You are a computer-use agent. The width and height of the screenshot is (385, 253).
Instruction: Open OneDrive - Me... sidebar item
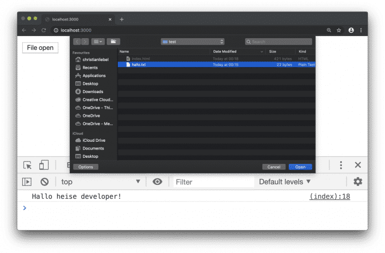(94, 124)
